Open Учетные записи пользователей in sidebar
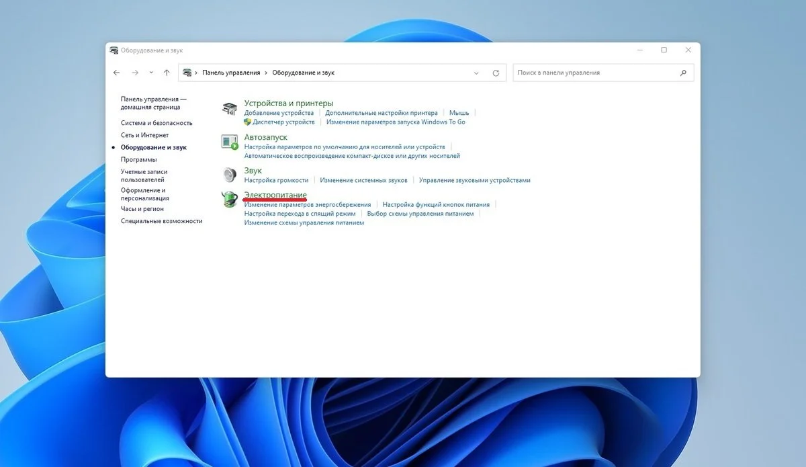This screenshot has height=467, width=806. pyautogui.click(x=143, y=176)
